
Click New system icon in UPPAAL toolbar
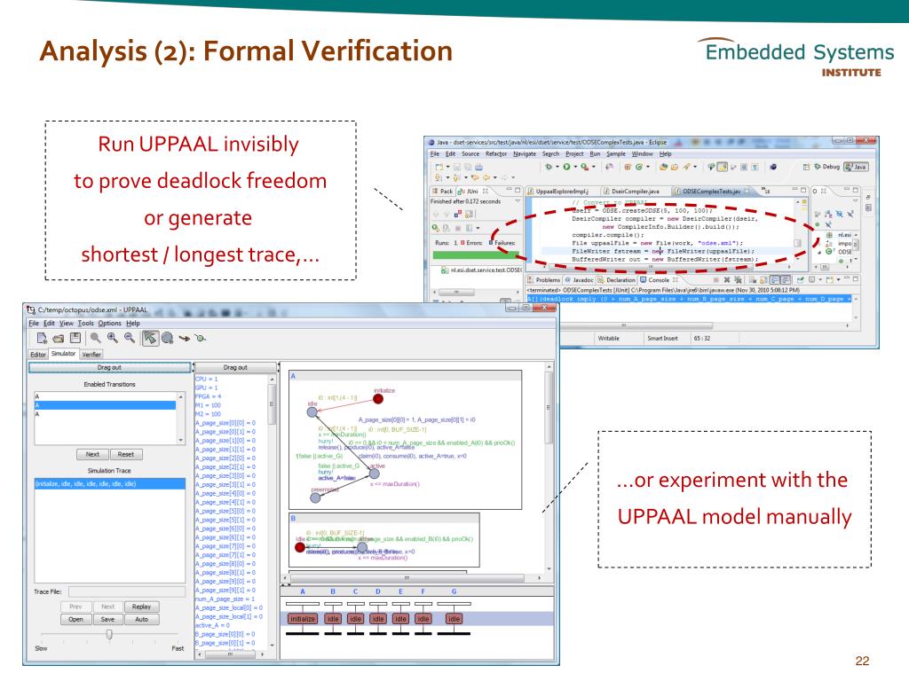42,338
